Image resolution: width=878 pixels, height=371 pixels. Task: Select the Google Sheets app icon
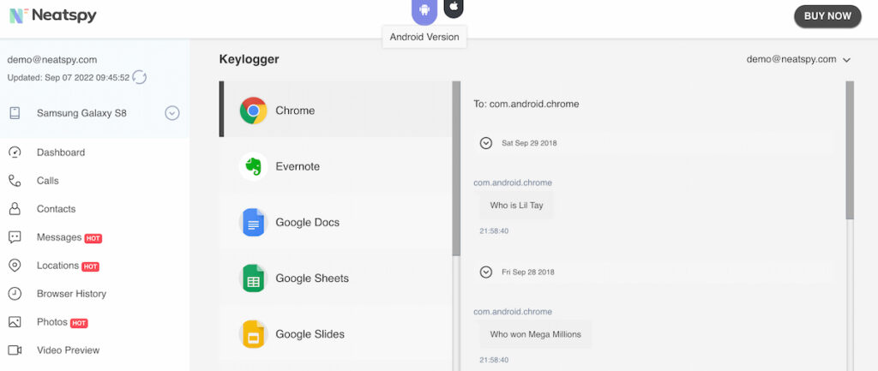pyautogui.click(x=253, y=278)
